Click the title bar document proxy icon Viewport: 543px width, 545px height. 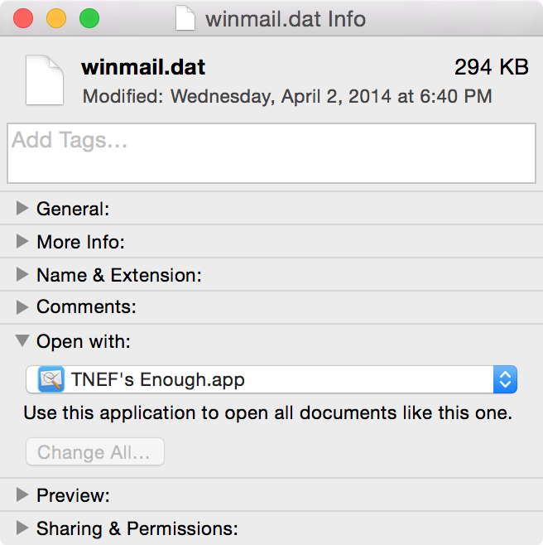185,18
